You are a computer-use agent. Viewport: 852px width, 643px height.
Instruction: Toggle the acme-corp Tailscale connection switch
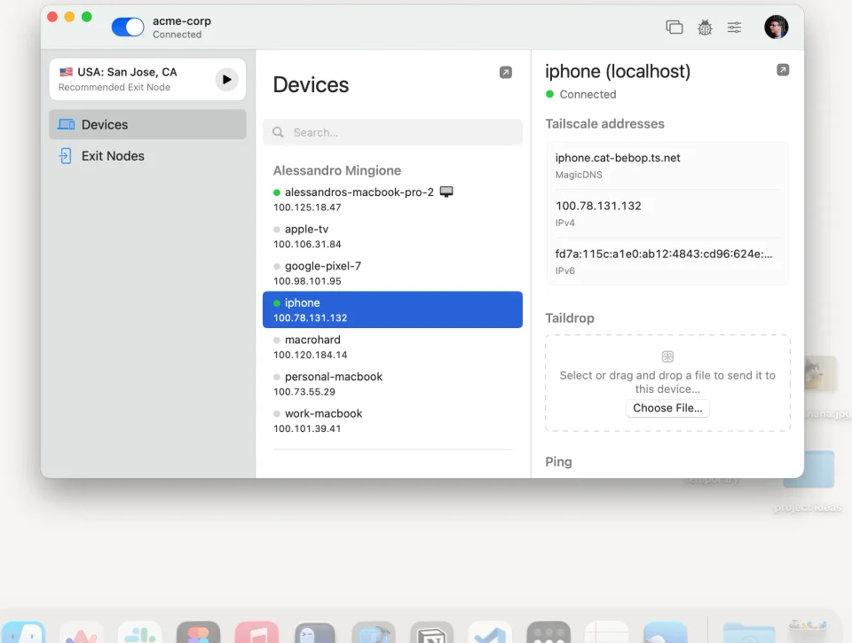tap(128, 27)
